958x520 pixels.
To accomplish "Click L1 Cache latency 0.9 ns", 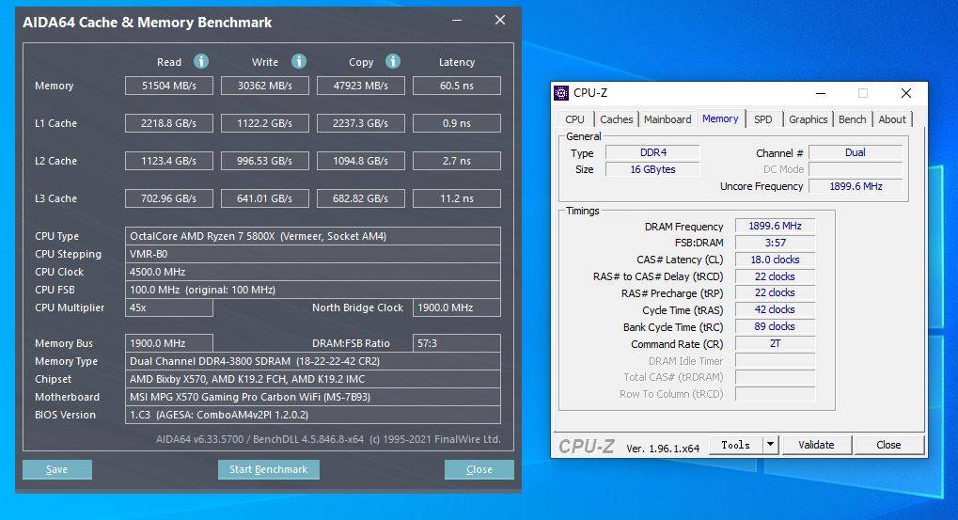I will (x=456, y=123).
